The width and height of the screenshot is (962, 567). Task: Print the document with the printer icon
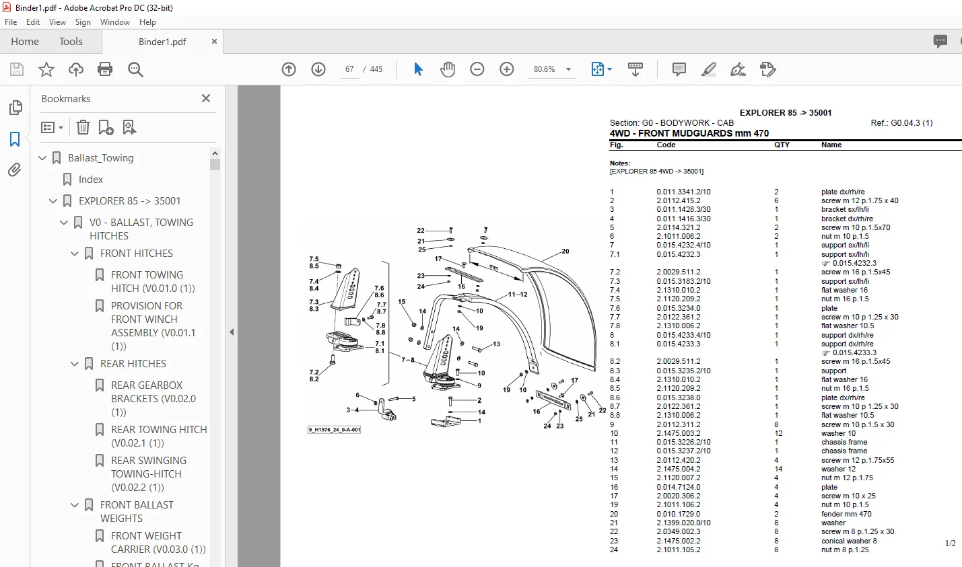tap(105, 69)
